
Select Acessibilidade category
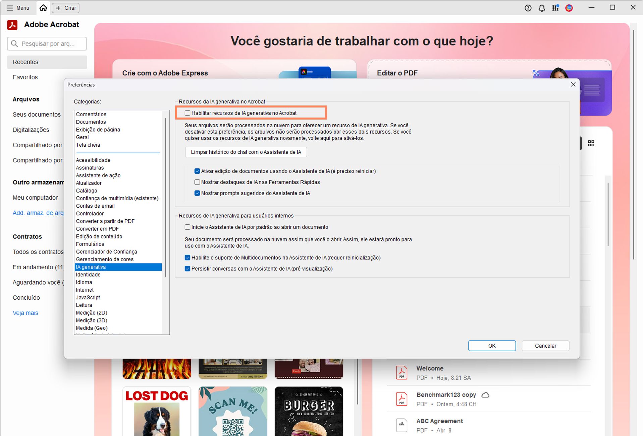[x=118, y=160]
